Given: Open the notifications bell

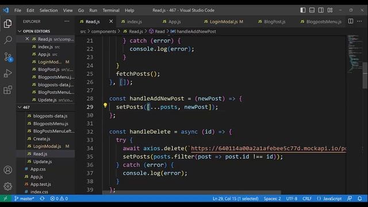Looking at the screenshot, I should [360, 198].
